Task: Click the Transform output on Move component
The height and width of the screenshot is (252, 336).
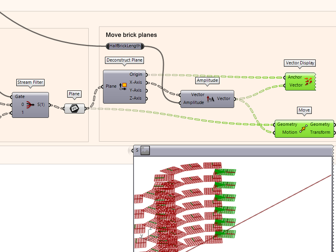Action: tap(320, 132)
